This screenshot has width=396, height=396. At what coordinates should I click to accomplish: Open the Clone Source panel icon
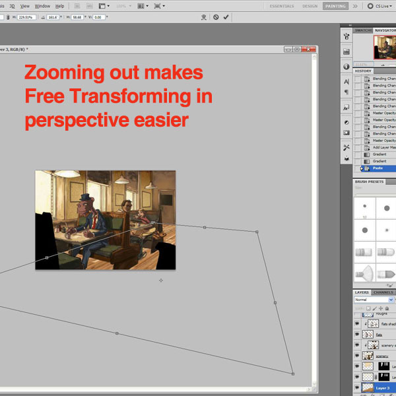pyautogui.click(x=346, y=158)
